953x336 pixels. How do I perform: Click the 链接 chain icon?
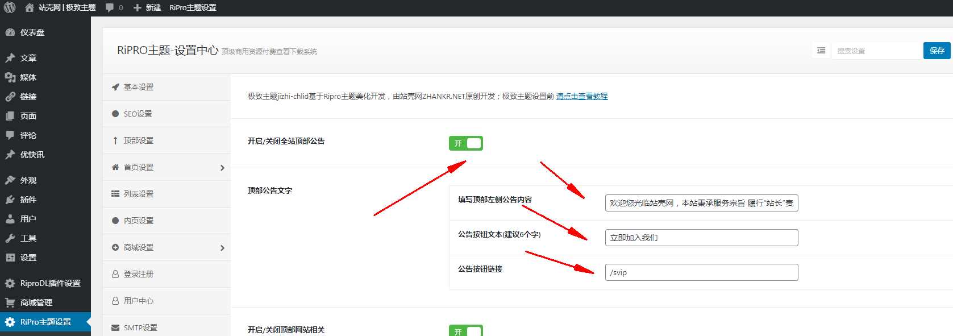pos(10,97)
